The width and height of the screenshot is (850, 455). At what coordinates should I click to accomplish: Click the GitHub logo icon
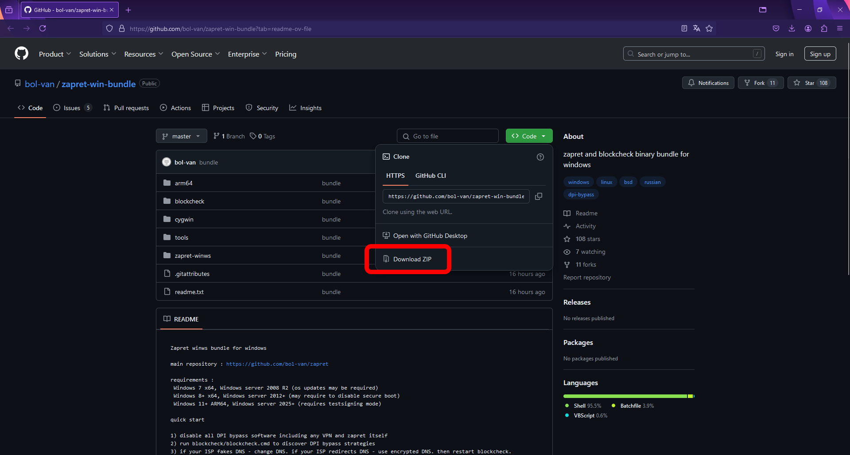[x=21, y=54]
